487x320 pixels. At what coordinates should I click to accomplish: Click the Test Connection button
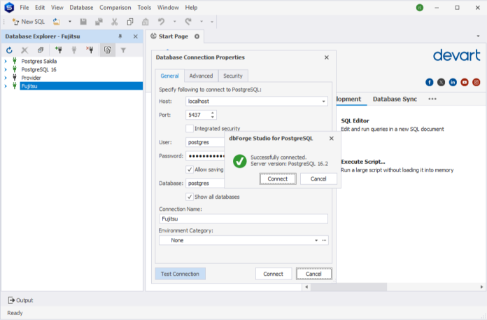(180, 274)
